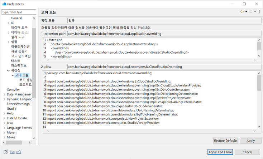The height and width of the screenshot is (159, 263).
Task: Open the back history dropdown arrow
Action: click(x=246, y=12)
